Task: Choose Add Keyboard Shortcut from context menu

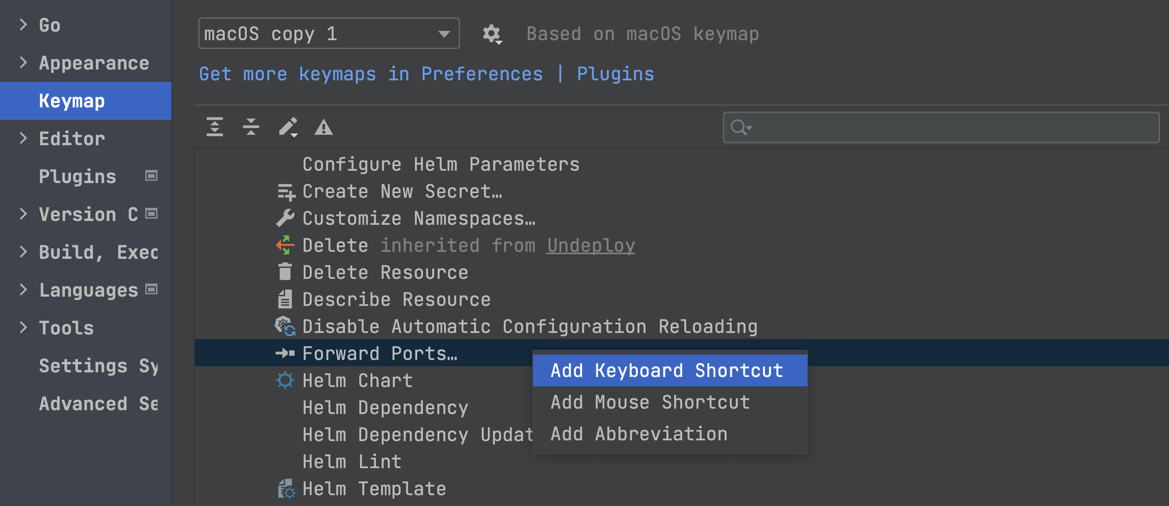Action: pos(667,371)
